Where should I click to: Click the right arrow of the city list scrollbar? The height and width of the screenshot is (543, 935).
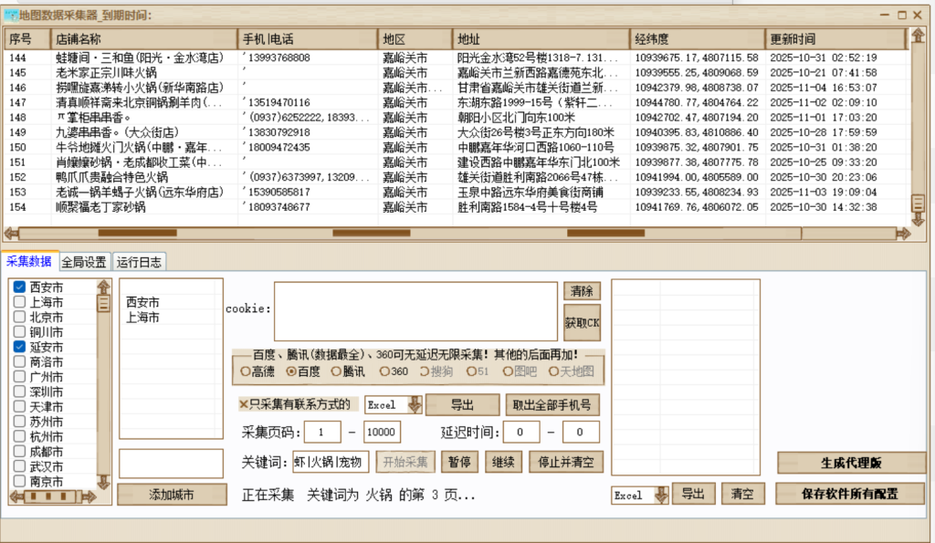point(89,496)
